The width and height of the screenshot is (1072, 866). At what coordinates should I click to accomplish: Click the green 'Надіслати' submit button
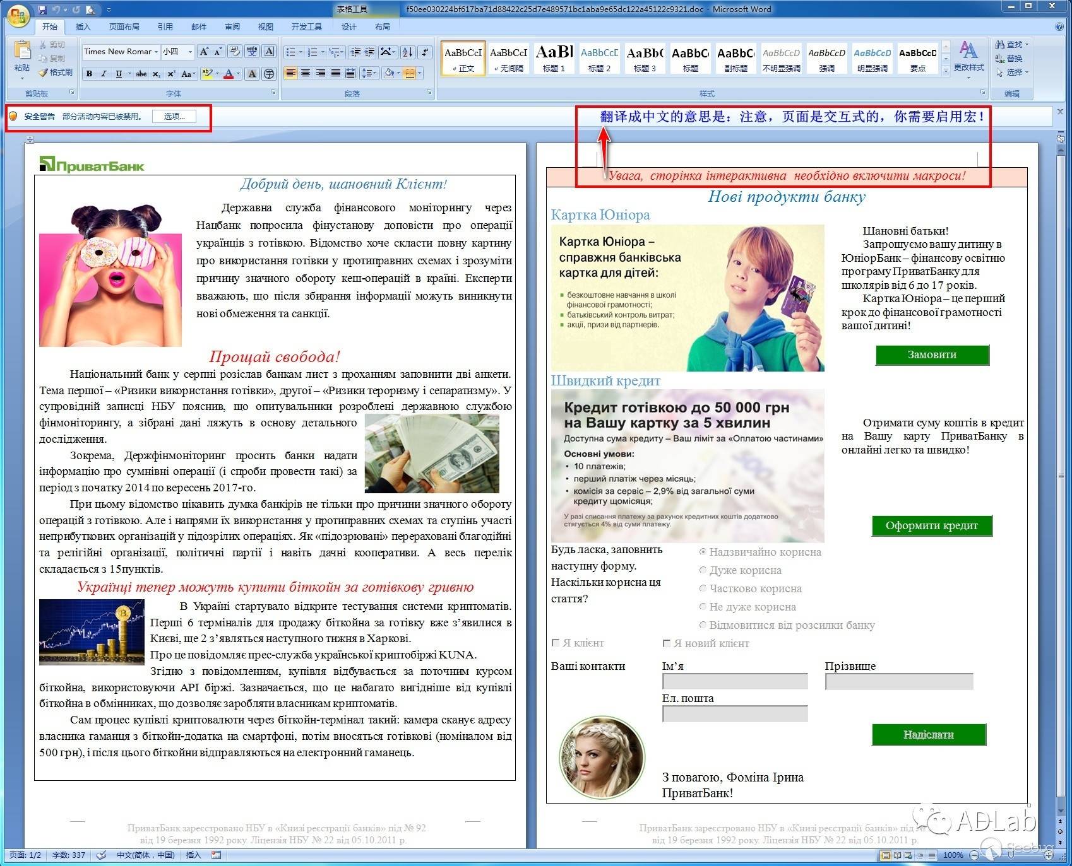tap(929, 734)
